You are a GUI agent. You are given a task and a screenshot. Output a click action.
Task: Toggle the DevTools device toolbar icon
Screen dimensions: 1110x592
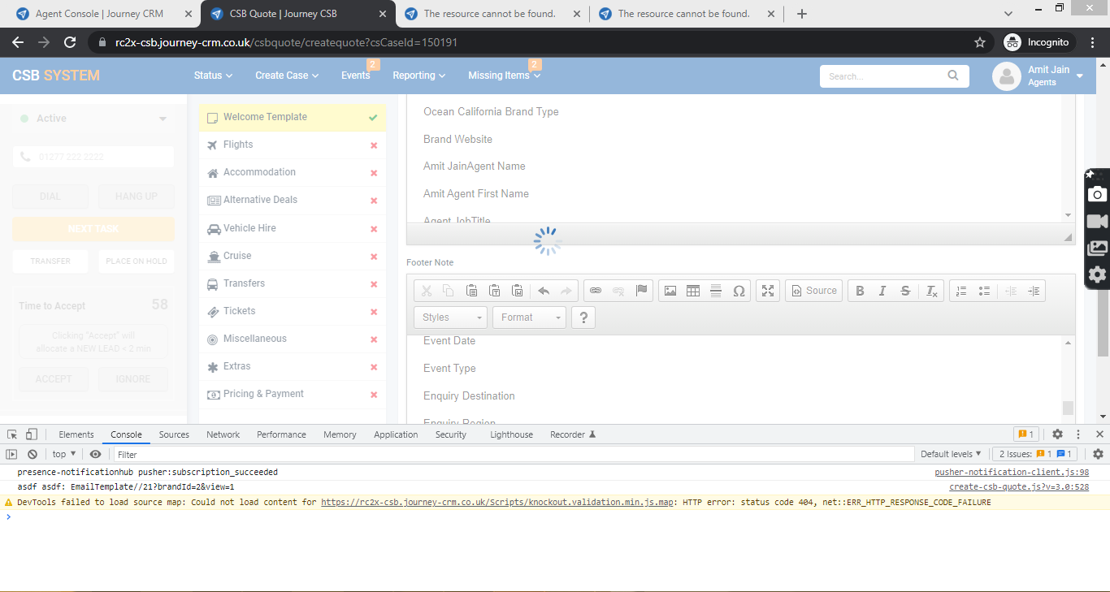pos(31,434)
